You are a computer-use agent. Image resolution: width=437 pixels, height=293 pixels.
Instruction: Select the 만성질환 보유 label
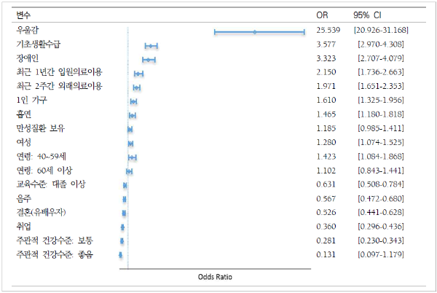tap(40, 129)
